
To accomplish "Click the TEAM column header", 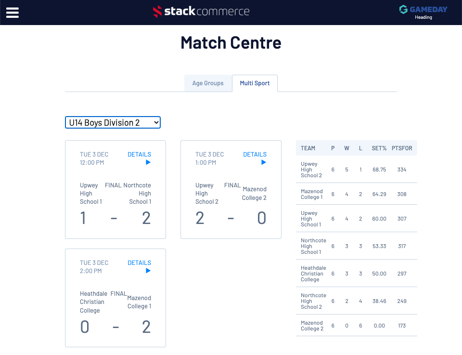I will click(x=308, y=148).
